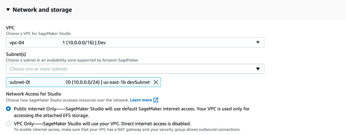The height and width of the screenshot is (135, 346).
Task: Click the external link icon beside Learn more
Action: click(156, 100)
